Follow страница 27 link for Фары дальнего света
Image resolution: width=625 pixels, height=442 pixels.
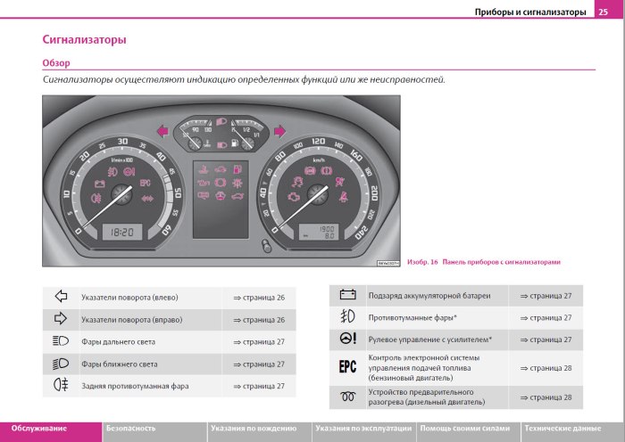coord(259,341)
